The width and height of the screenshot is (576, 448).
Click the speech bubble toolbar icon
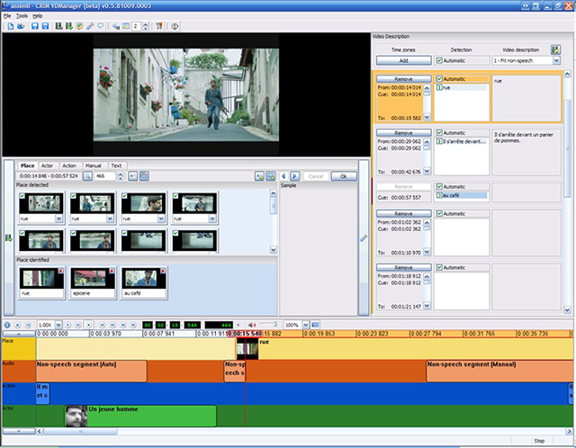point(100,26)
